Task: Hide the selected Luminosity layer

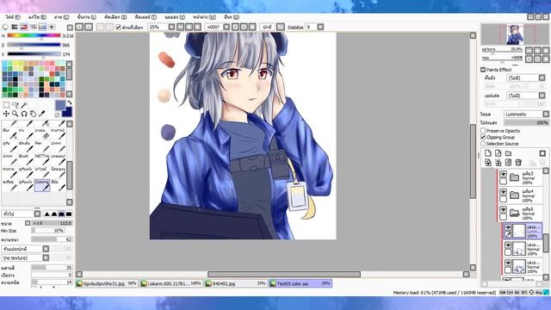Action: pos(508,227)
